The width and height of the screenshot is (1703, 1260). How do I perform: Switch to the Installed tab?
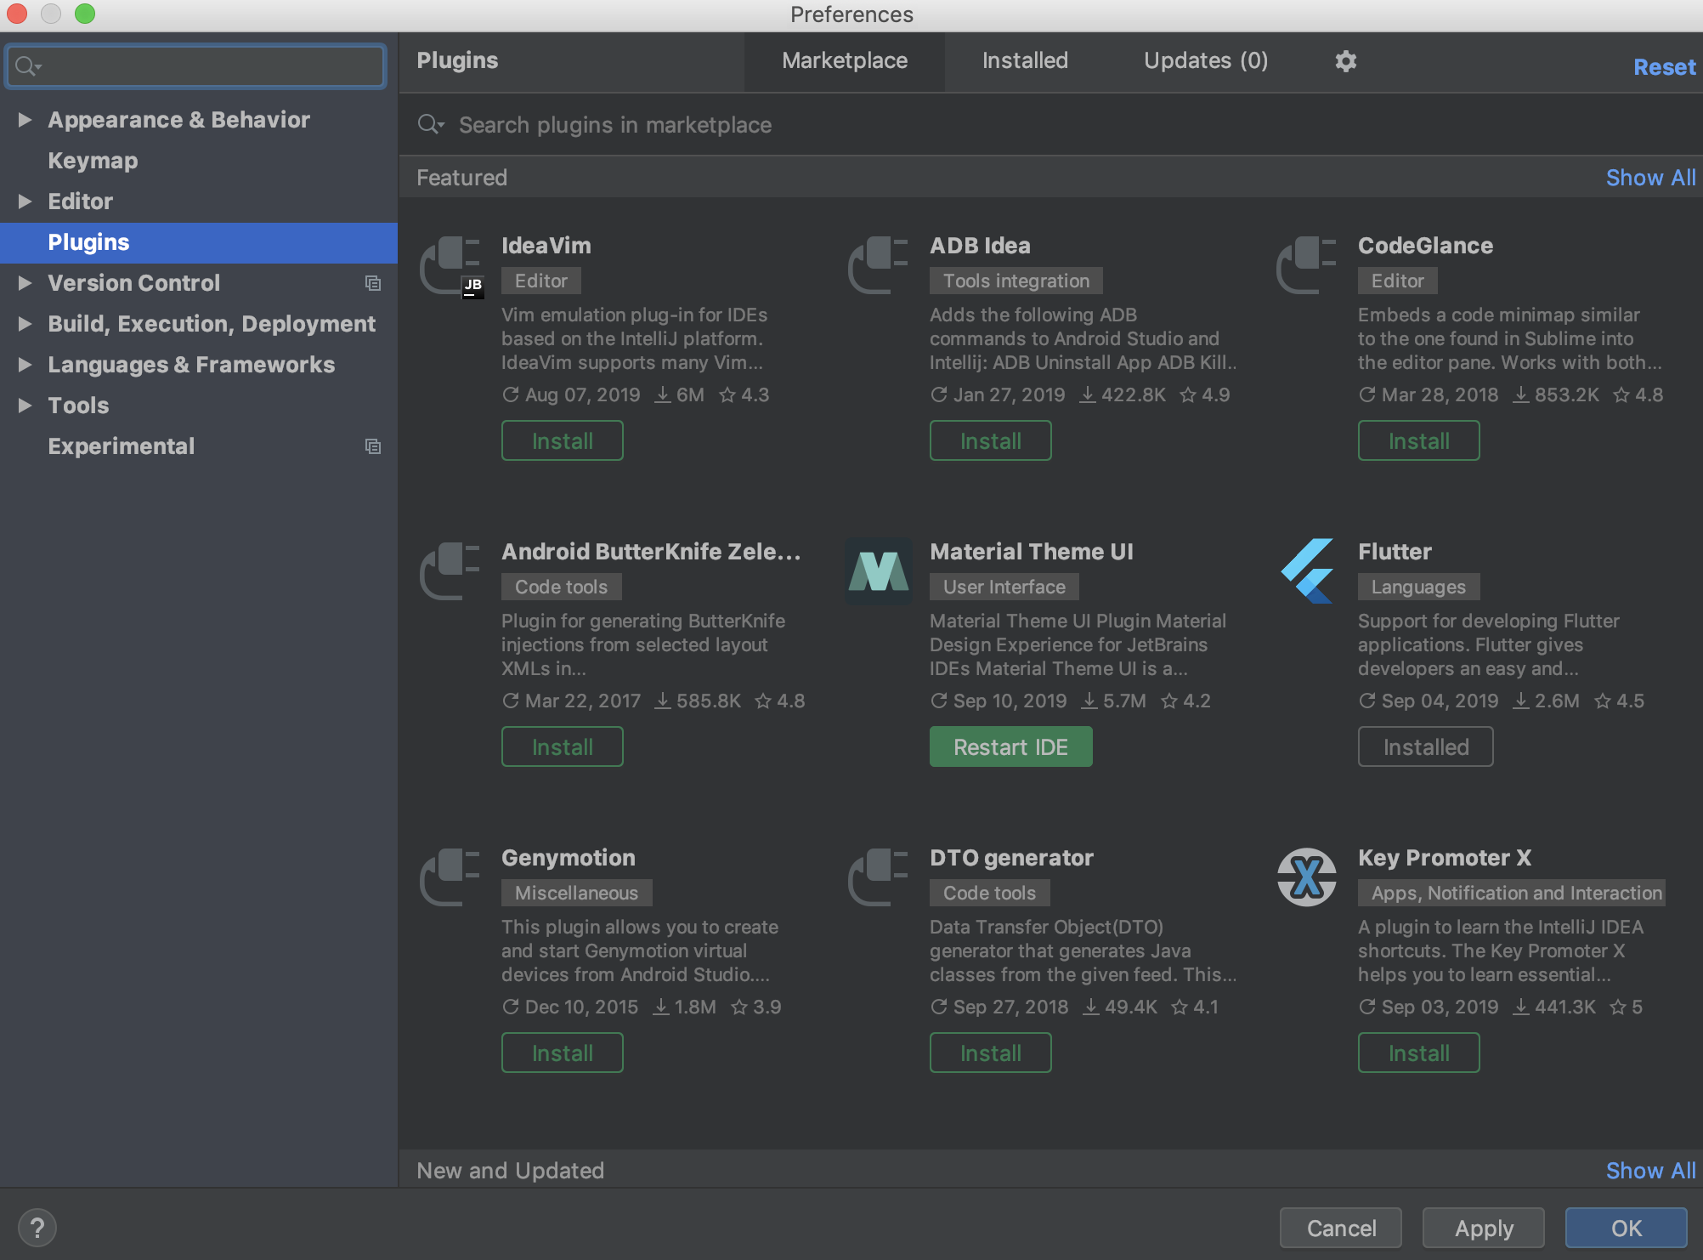pyautogui.click(x=1024, y=60)
